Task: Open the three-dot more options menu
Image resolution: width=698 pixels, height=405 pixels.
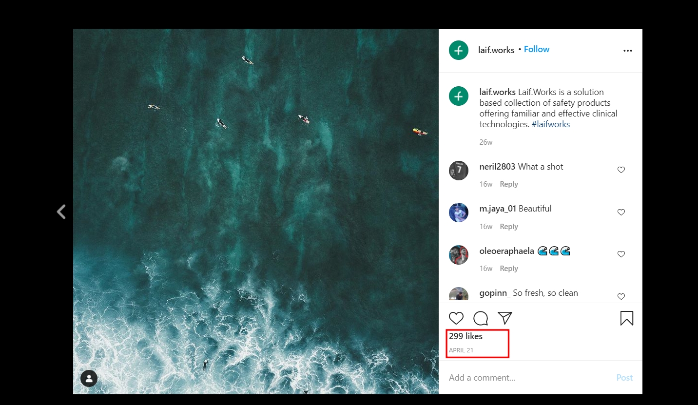Action: pyautogui.click(x=628, y=51)
